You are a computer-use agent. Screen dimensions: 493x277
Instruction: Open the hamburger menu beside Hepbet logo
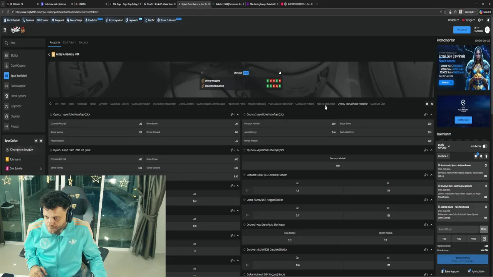pyautogui.click(x=5, y=30)
